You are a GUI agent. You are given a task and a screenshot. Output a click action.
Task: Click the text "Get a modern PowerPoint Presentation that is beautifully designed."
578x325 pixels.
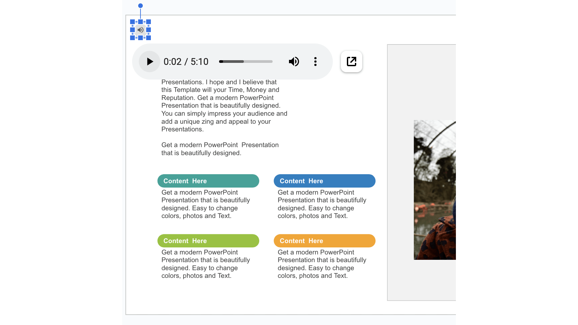[x=220, y=149]
